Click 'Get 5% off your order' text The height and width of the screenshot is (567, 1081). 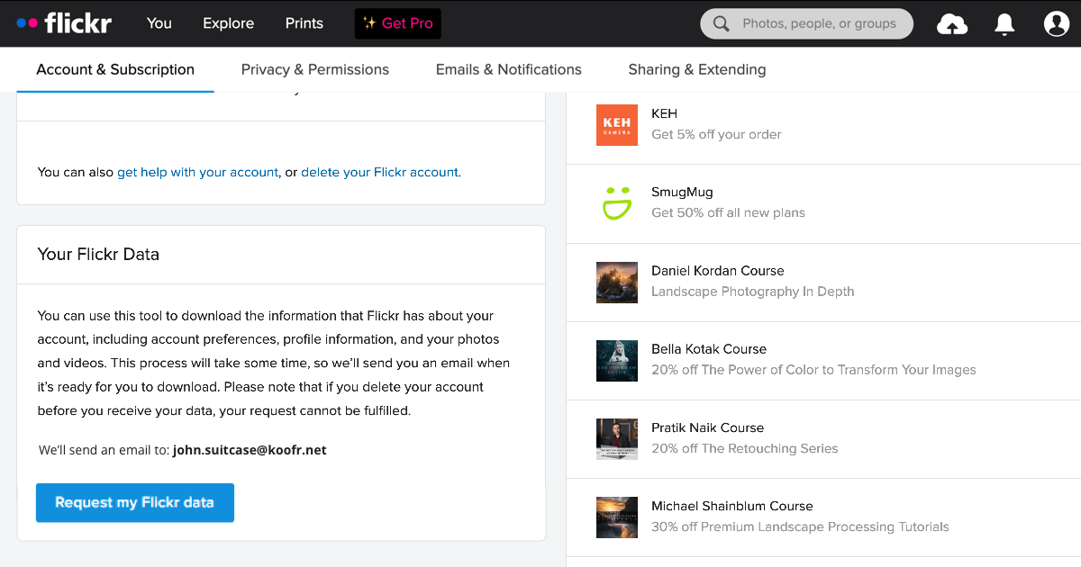[716, 134]
